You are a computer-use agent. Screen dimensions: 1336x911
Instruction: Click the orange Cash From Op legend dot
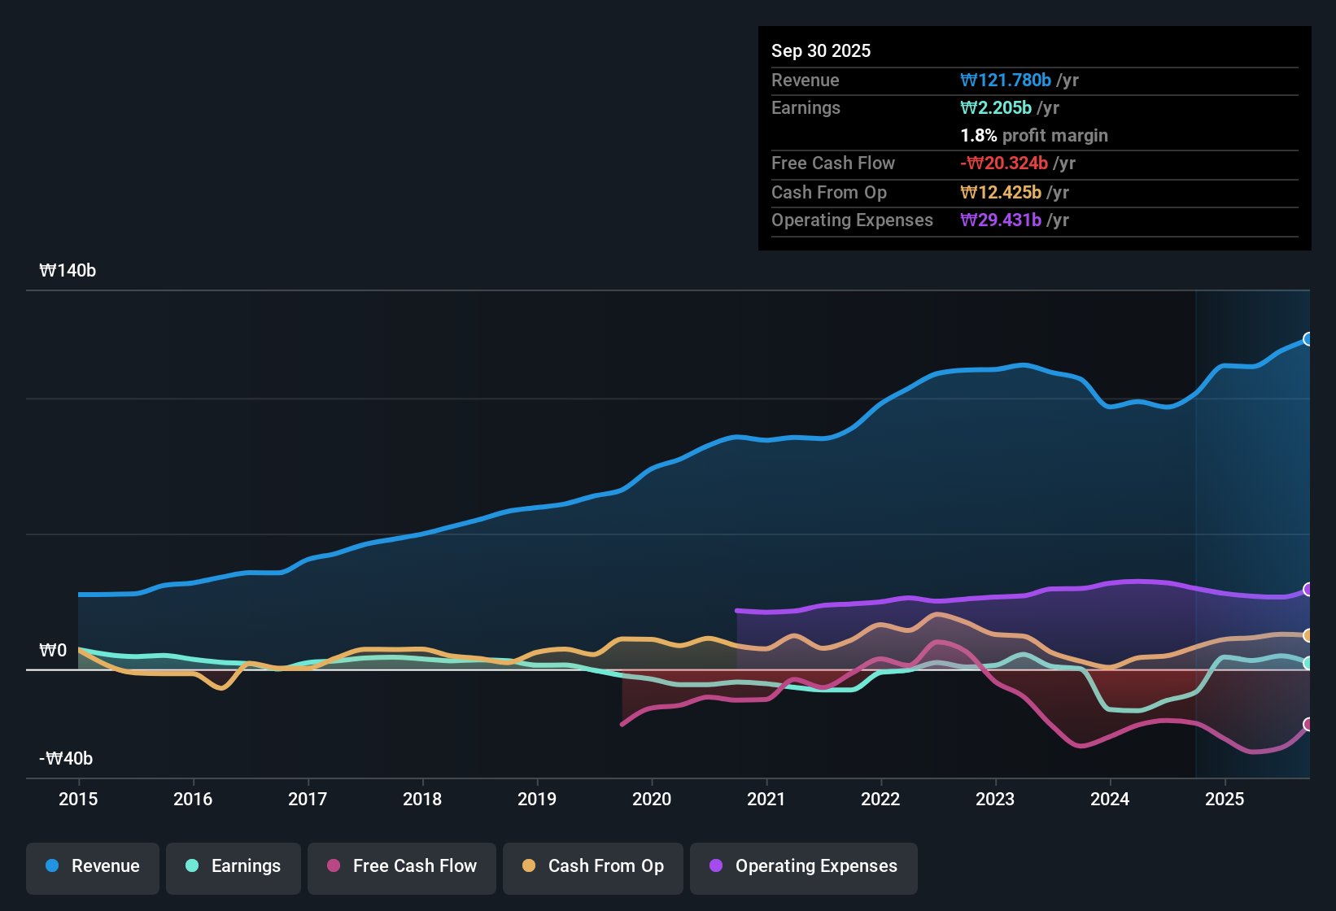click(x=528, y=866)
